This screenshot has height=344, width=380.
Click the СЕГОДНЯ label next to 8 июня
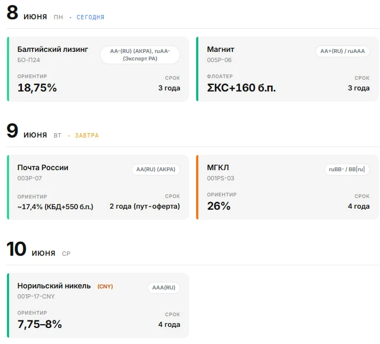click(x=90, y=17)
